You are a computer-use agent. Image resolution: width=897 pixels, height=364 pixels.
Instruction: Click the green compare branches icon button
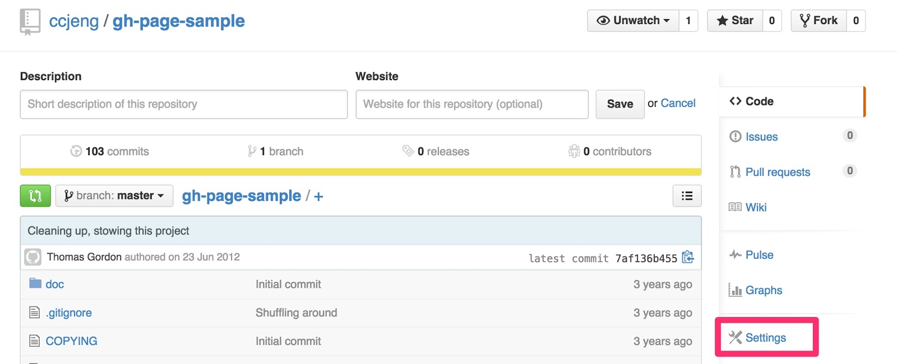(x=35, y=196)
